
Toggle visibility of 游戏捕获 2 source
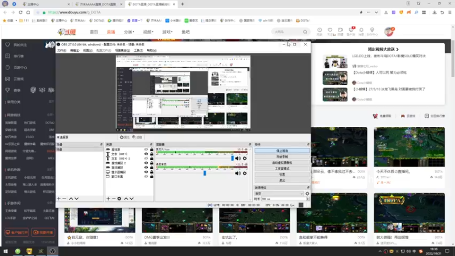click(x=146, y=163)
